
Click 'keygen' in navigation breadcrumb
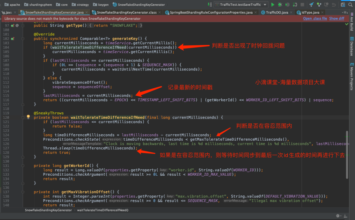click(x=103, y=4)
